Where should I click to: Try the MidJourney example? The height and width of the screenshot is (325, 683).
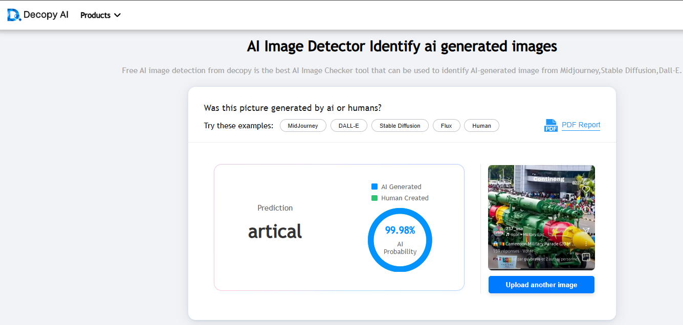coord(303,126)
